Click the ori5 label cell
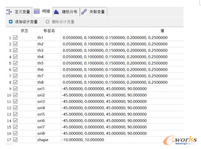Screen dimensions: 201x149 [x=49, y=114]
